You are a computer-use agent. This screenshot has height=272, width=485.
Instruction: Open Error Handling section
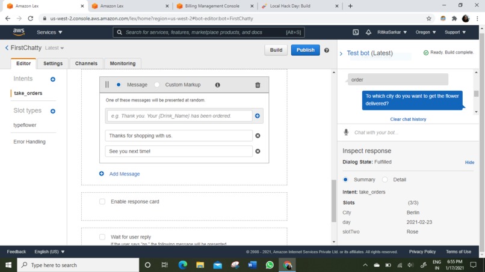(29, 142)
